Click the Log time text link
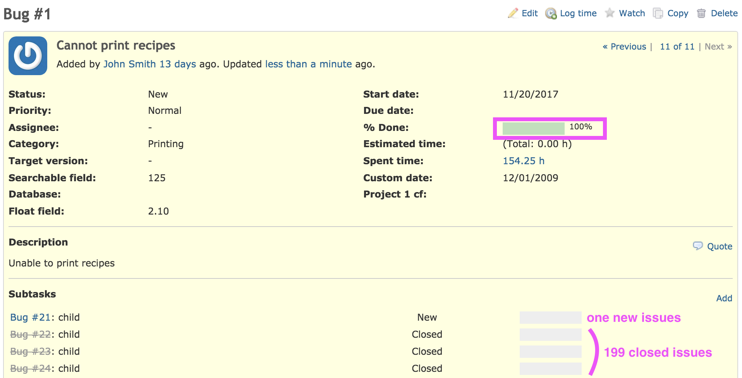Viewport: 742px width, 378px height. tap(578, 13)
